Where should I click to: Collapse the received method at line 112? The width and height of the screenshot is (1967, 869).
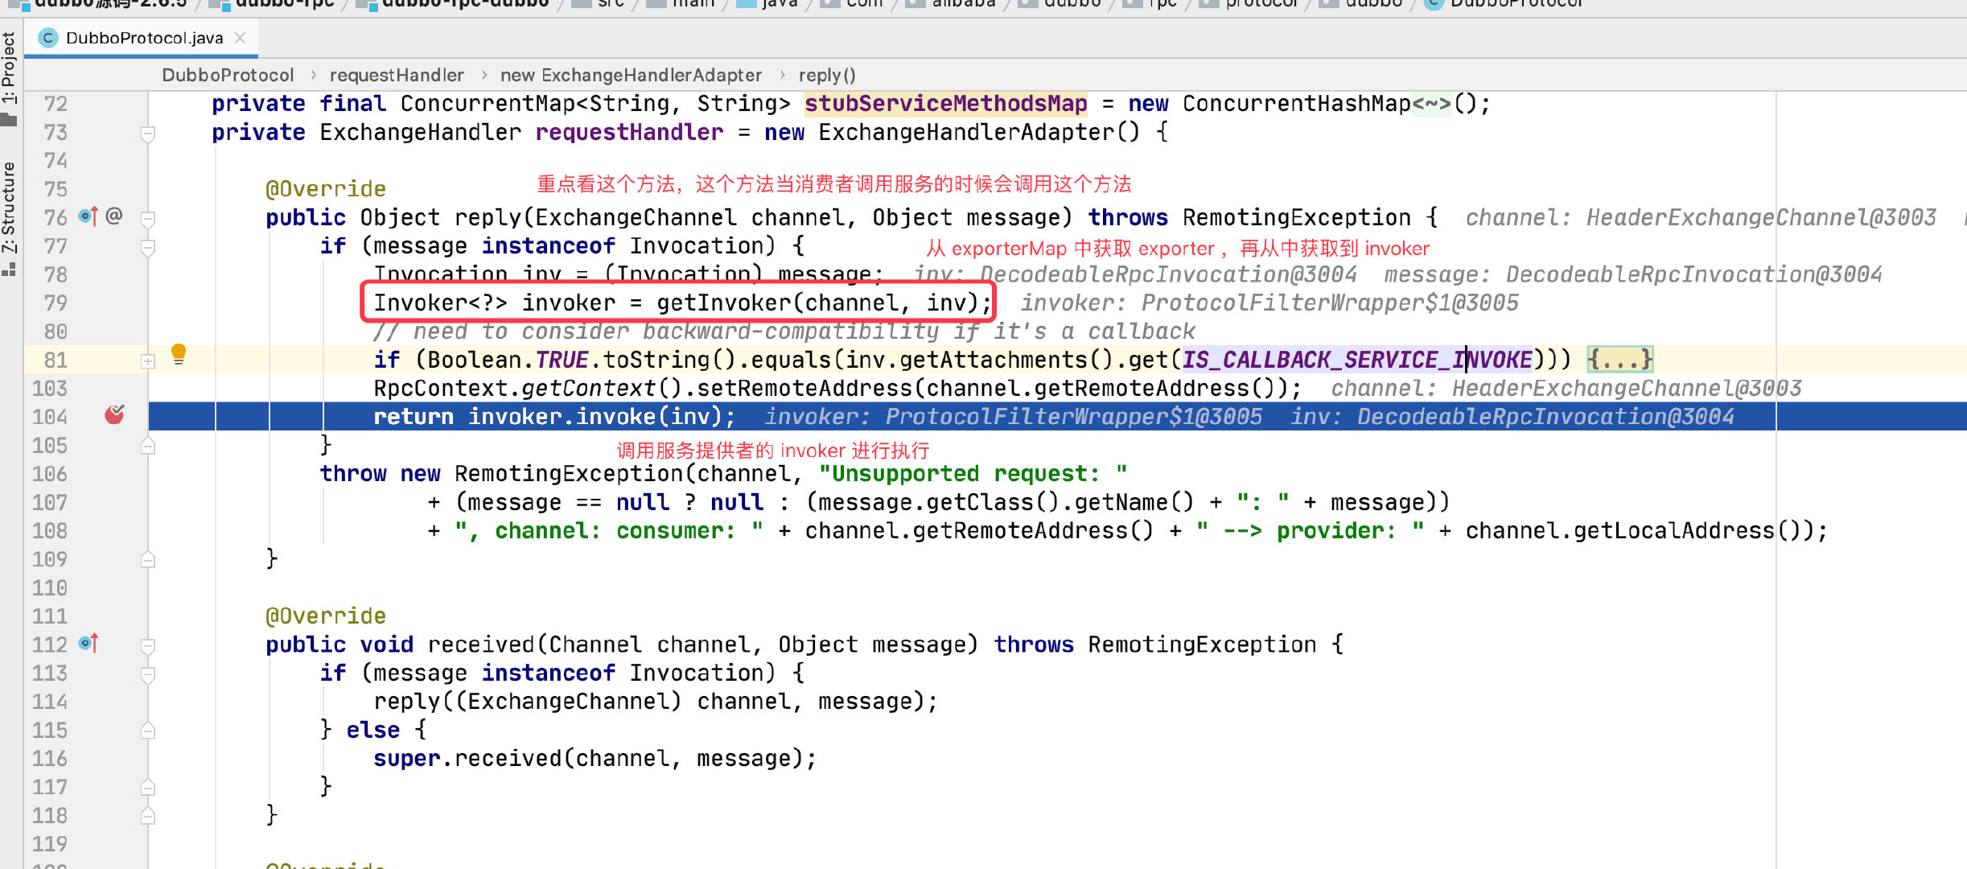[x=148, y=646]
